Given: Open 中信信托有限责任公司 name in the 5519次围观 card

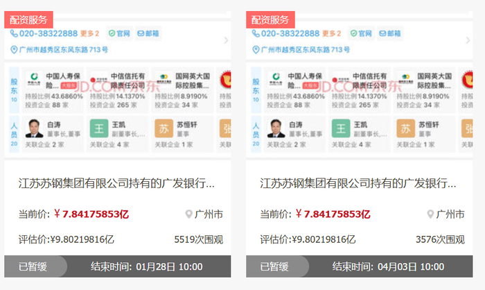Looking at the screenshot, I should coord(127,80).
